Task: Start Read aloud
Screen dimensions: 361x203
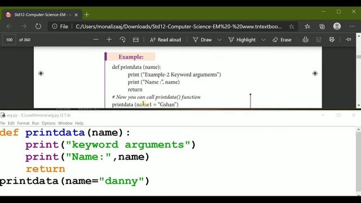Action: (x=165, y=40)
